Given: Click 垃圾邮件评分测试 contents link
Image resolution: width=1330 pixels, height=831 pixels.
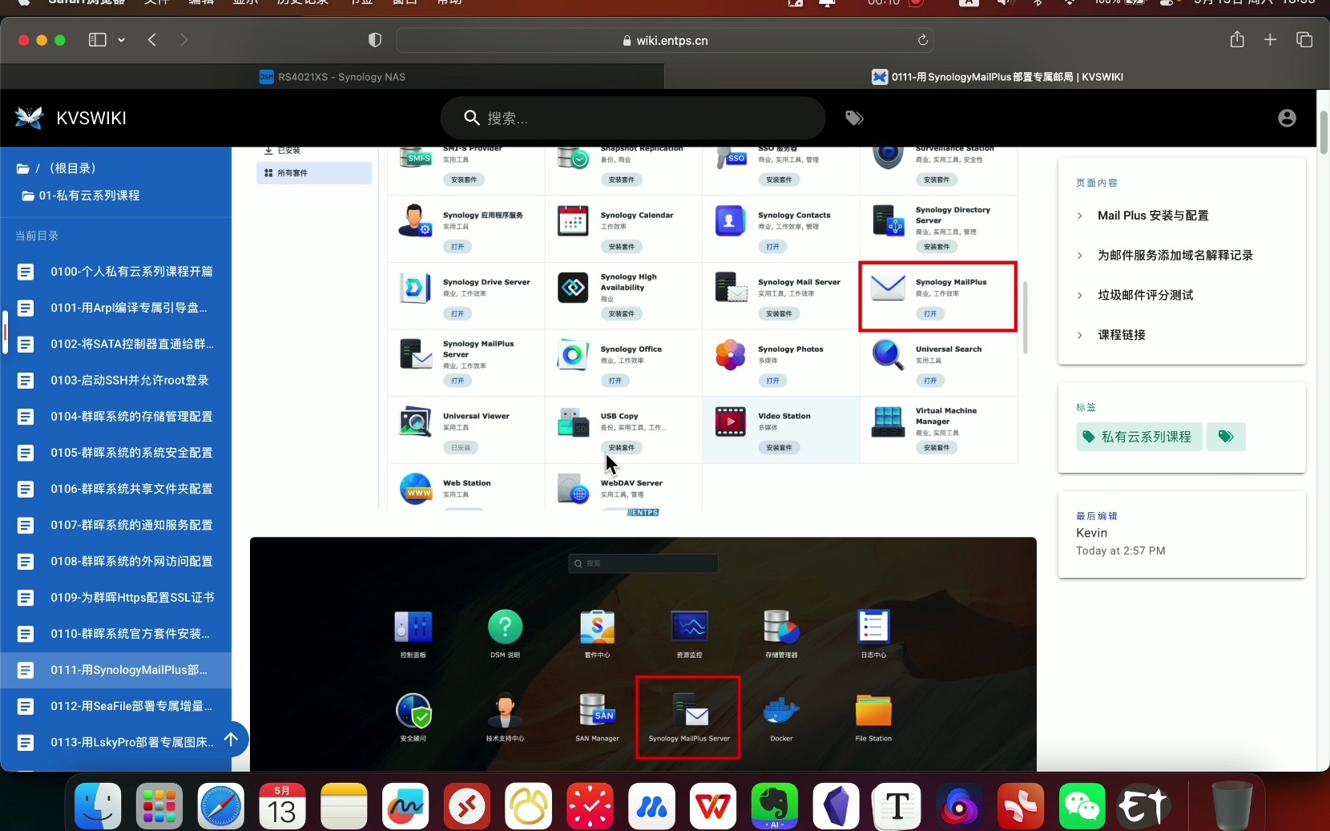Looking at the screenshot, I should 1146,296.
